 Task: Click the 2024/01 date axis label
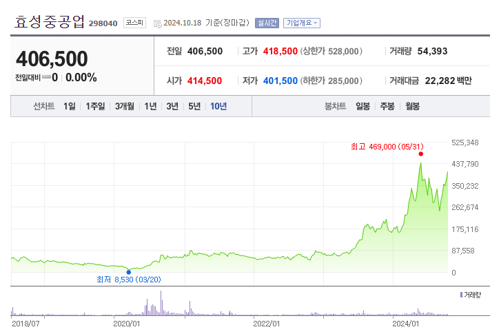point(406,324)
